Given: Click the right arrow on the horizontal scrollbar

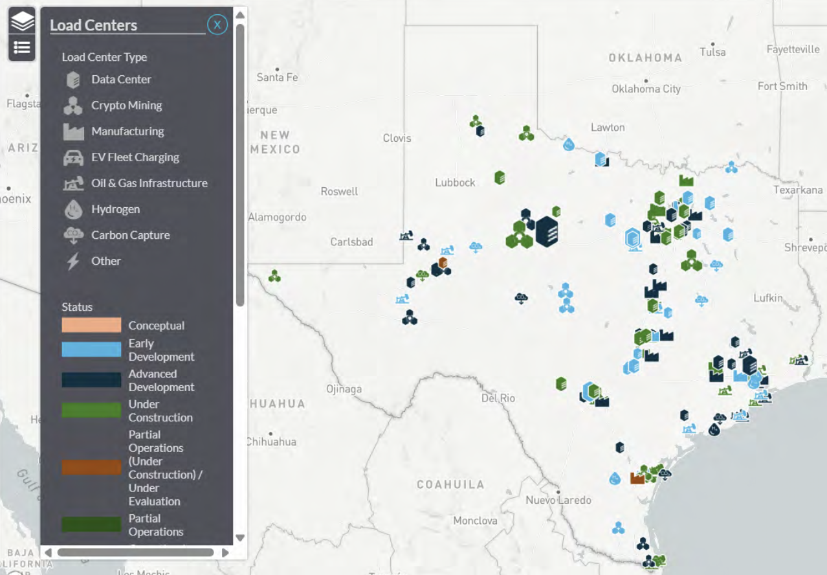Looking at the screenshot, I should (224, 552).
